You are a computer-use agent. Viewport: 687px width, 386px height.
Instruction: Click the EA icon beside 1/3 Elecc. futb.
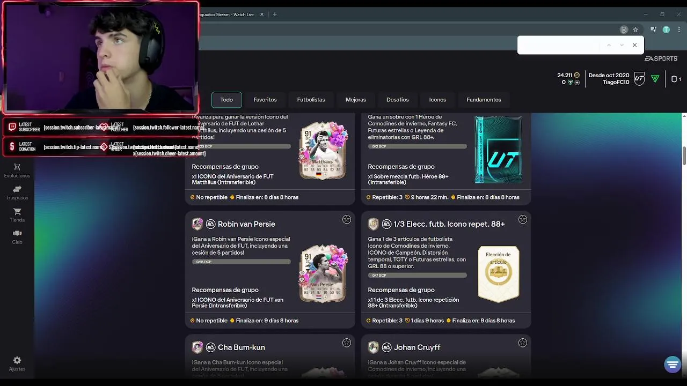pos(387,224)
